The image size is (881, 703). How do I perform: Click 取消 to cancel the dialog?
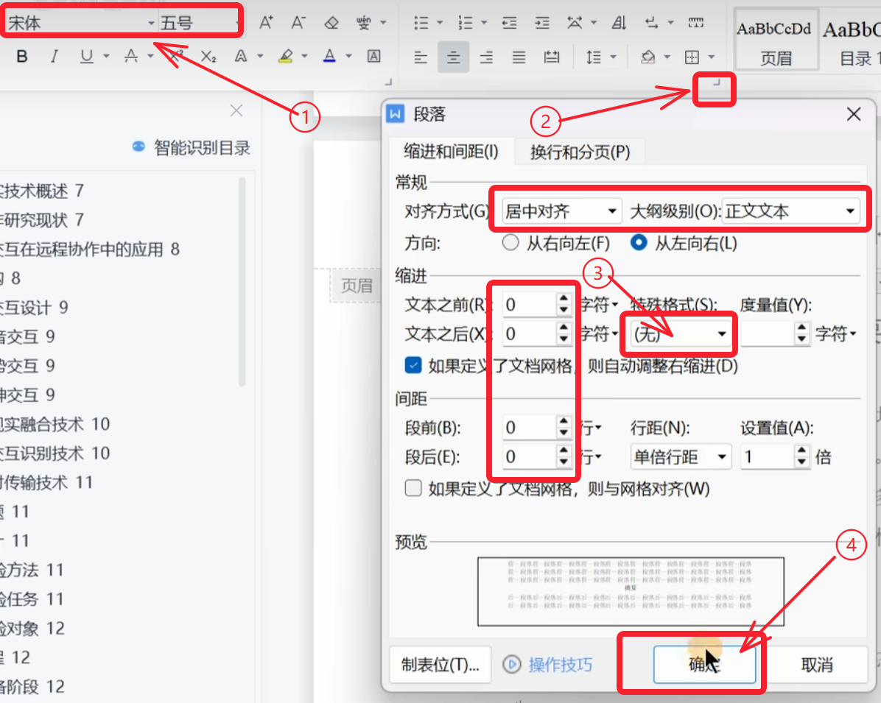pos(817,665)
